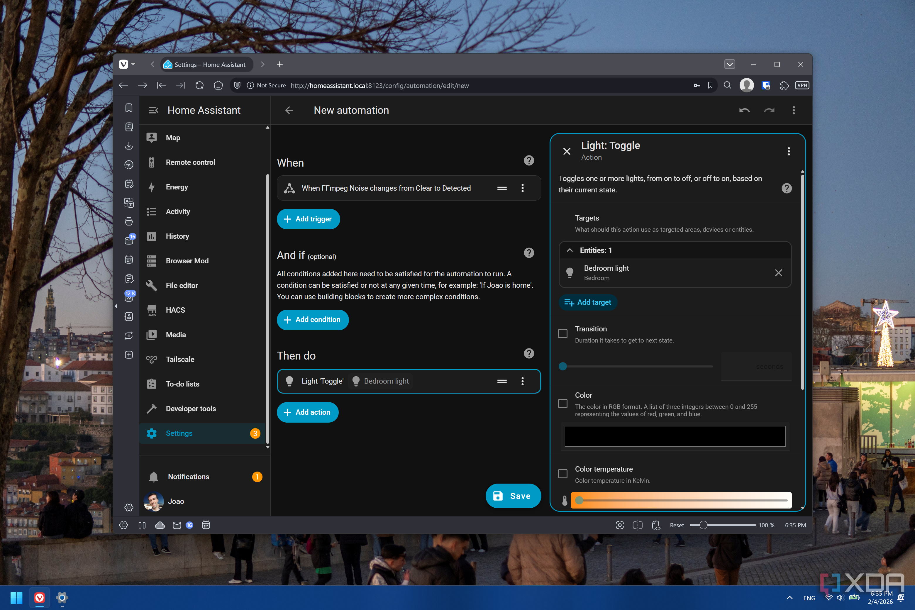Click the browser reload icon
915x610 pixels.
click(200, 86)
